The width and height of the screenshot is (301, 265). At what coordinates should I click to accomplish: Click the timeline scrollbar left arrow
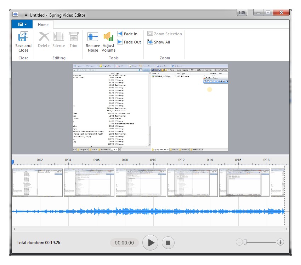[x=15, y=229]
